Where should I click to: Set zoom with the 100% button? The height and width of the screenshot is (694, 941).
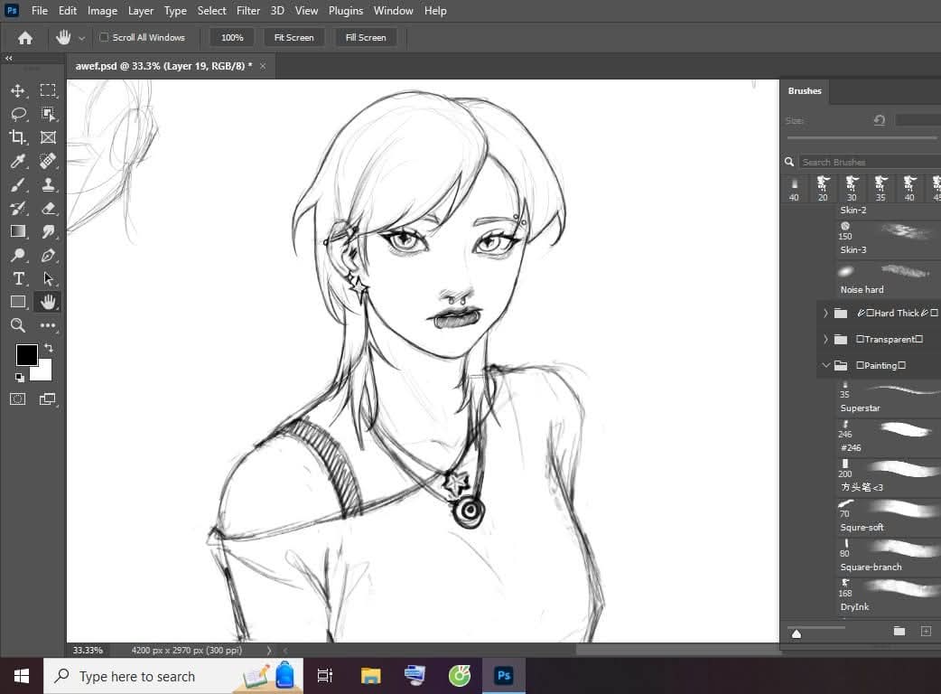coord(232,37)
